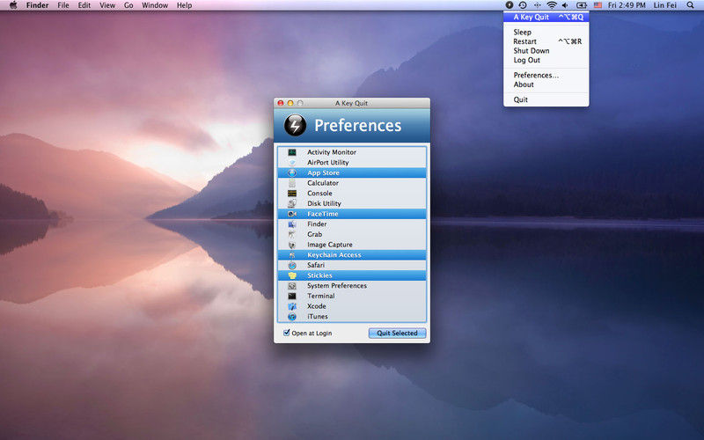The width and height of the screenshot is (704, 440).
Task: Choose A Key Quit from dropdown menu
Action: [546, 17]
